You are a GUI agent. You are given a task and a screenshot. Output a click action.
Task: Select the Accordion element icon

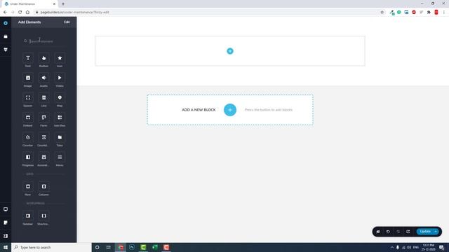coord(43,157)
